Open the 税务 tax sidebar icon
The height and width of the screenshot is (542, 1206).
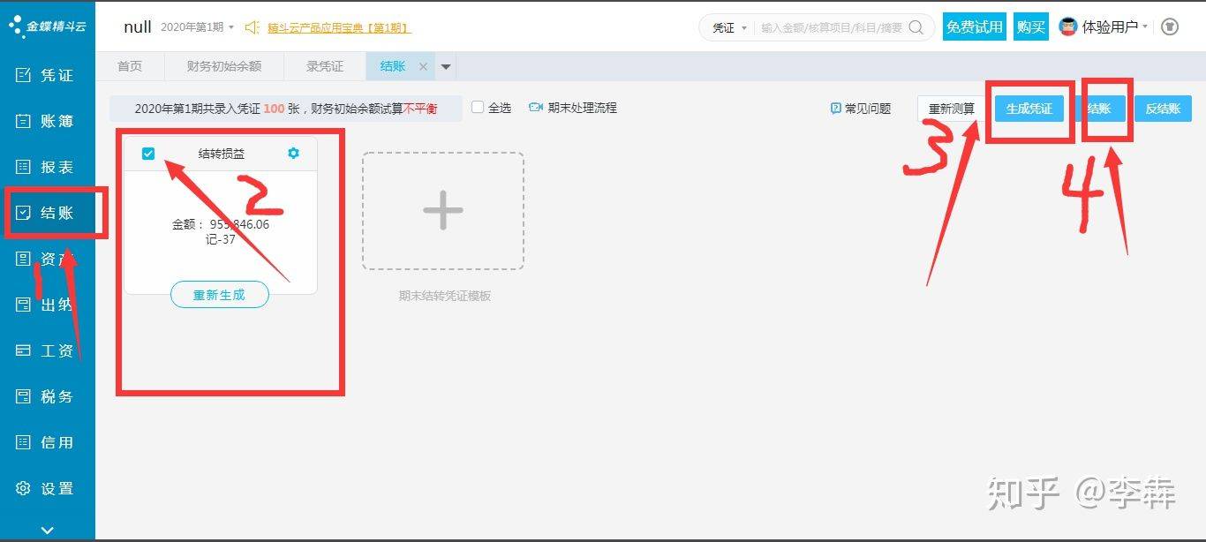[24, 396]
